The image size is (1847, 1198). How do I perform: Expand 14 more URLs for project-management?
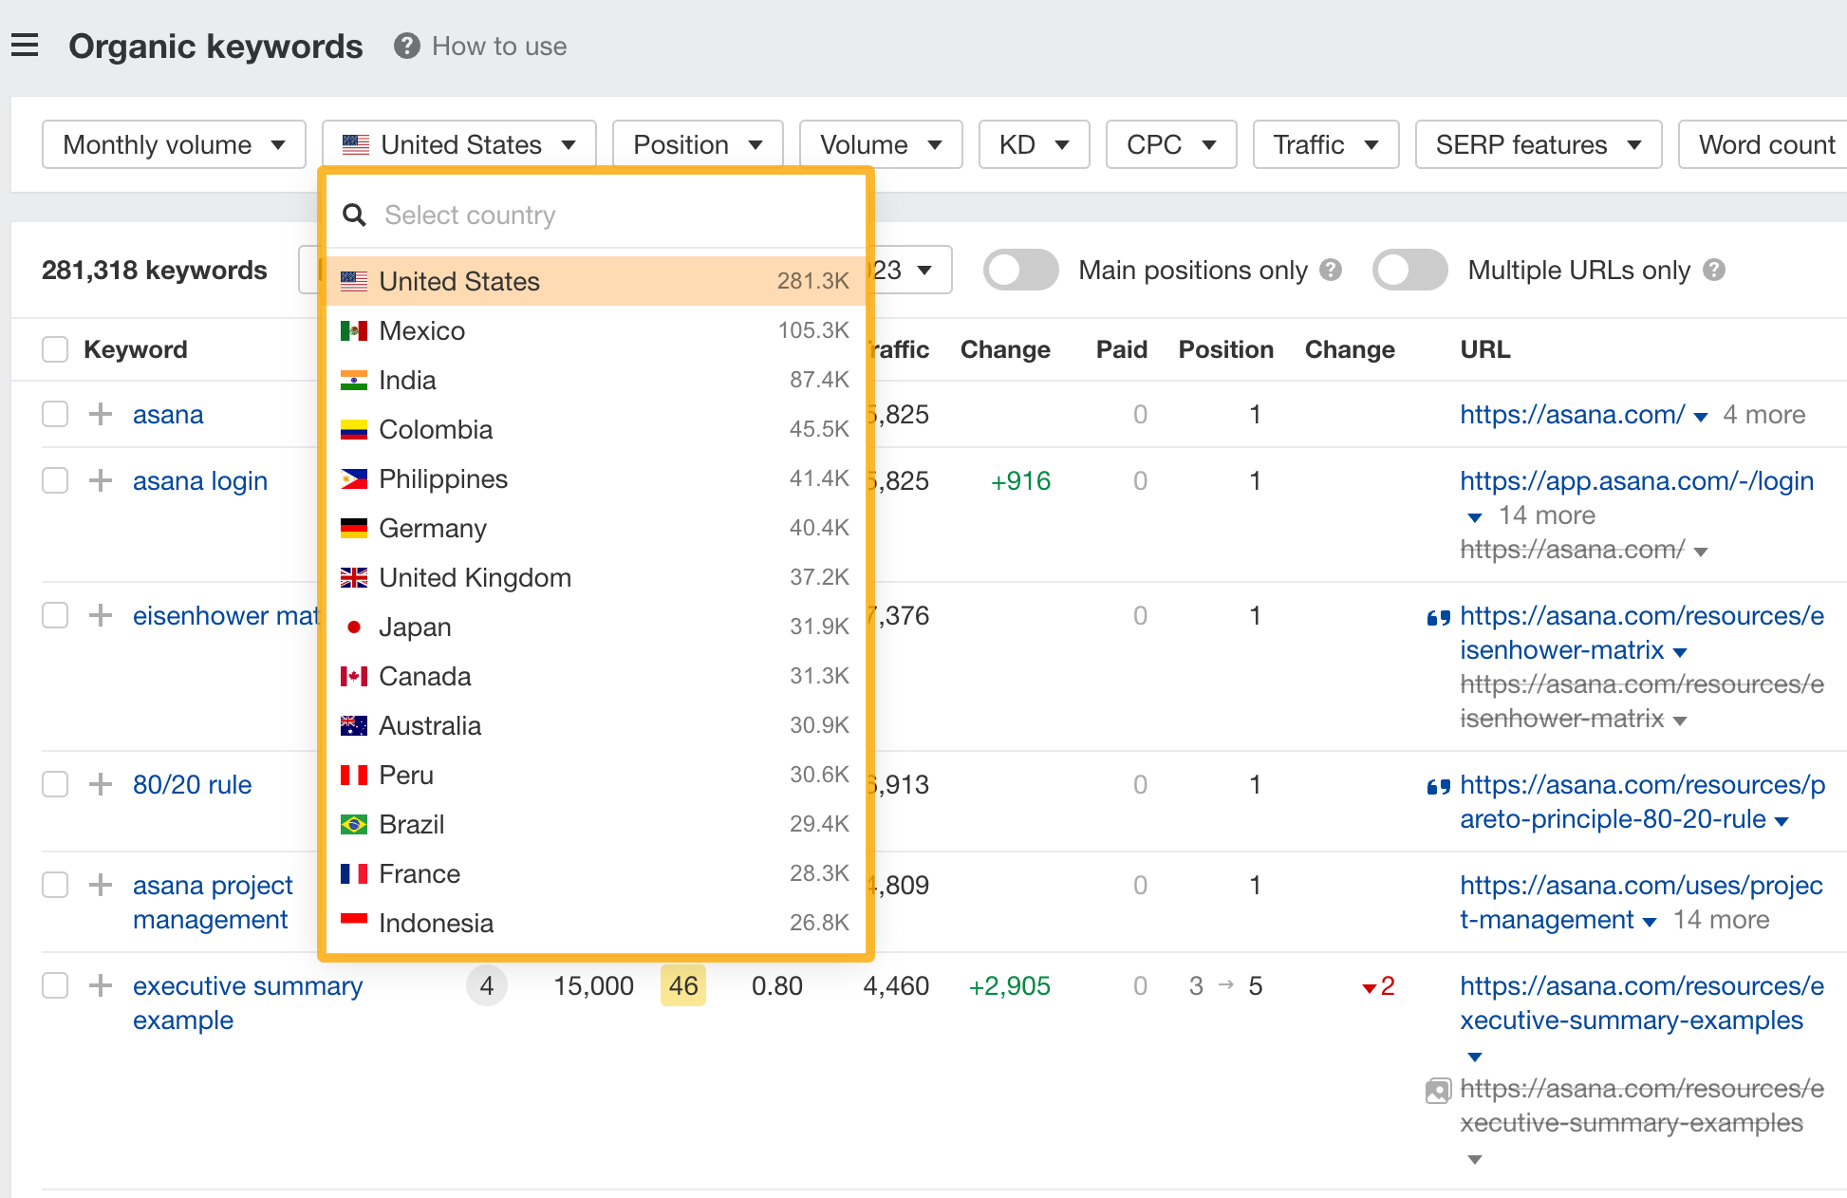(1720, 920)
